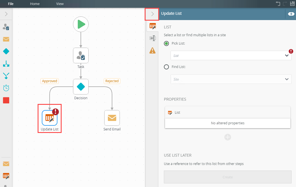Click the redo icon in title bar
This screenshot has width=296, height=187.
click(x=285, y=4)
